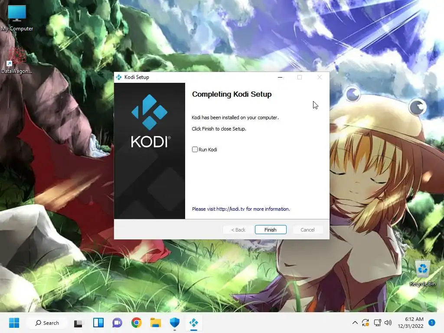Expand the hidden system tray icons
Viewport: 444px width, 333px height.
[x=355, y=323]
